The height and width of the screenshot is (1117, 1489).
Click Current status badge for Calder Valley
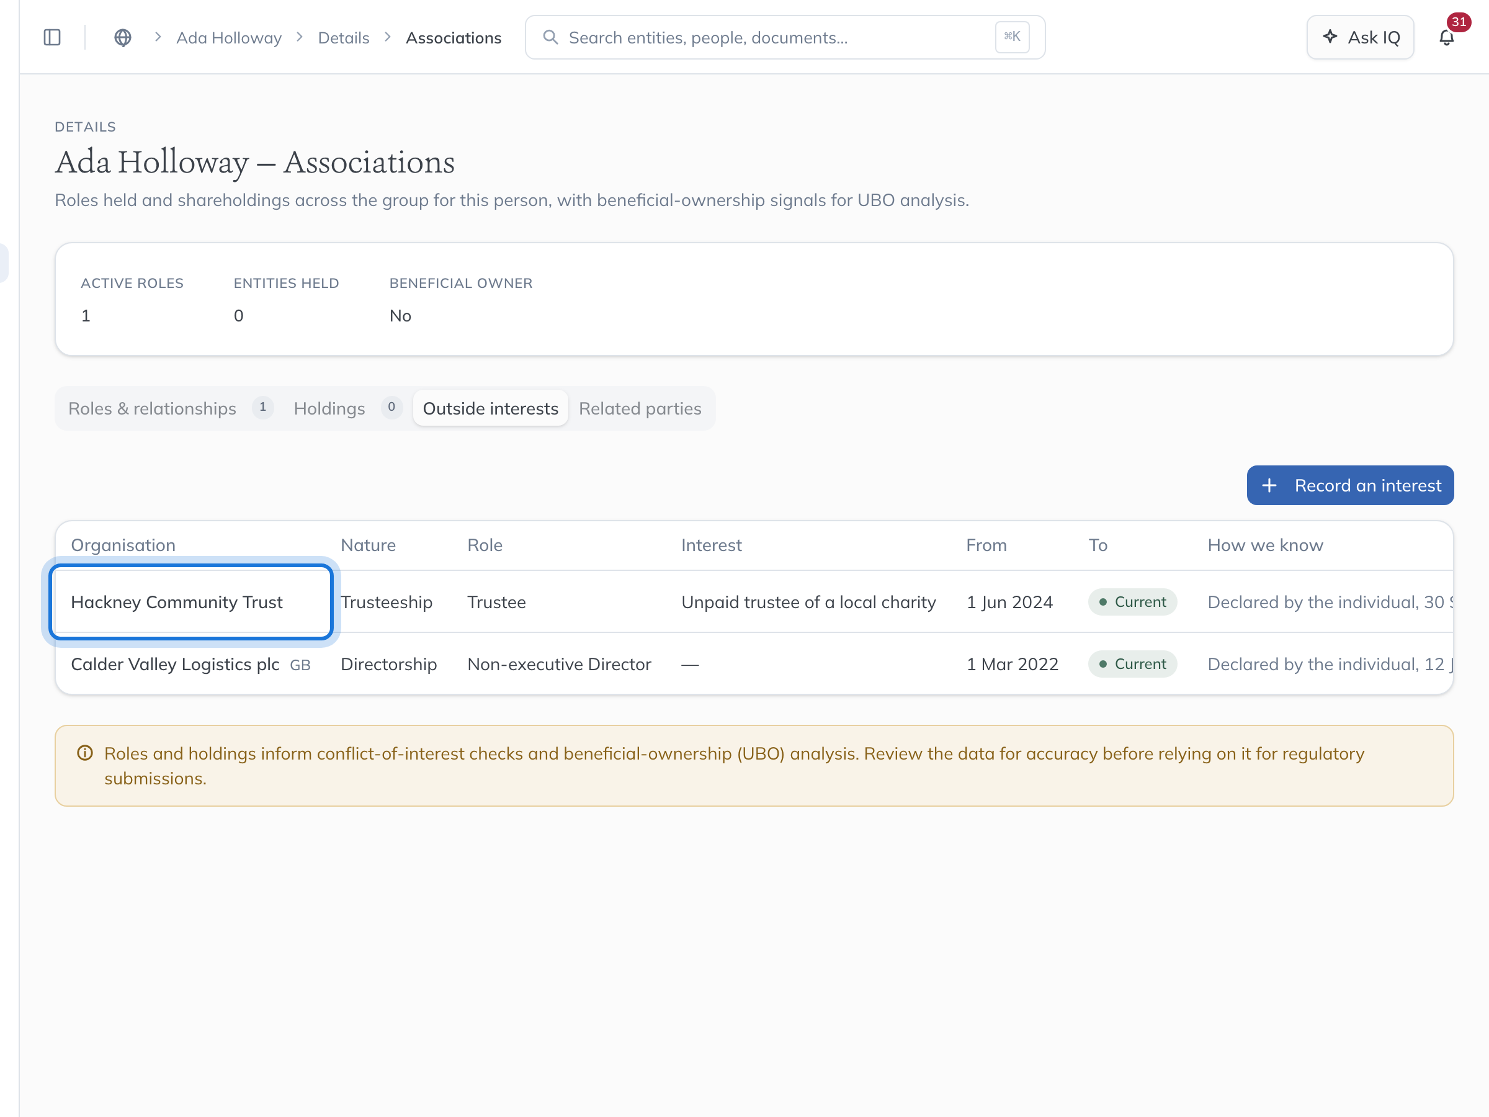[x=1132, y=664]
